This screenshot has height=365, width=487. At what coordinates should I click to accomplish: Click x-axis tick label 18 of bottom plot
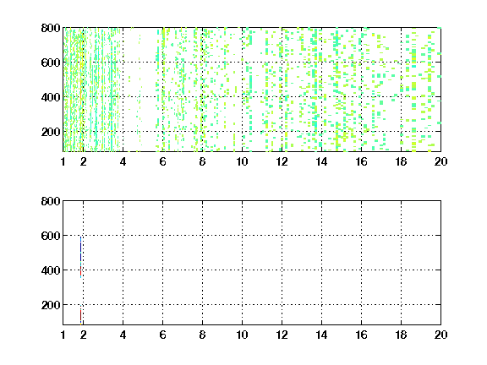[401, 335]
